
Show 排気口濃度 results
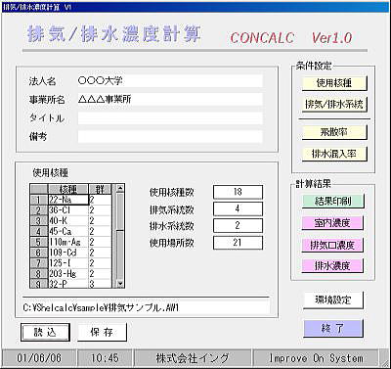point(332,245)
